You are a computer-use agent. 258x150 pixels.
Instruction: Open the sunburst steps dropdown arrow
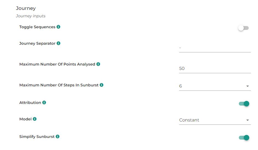click(x=248, y=86)
